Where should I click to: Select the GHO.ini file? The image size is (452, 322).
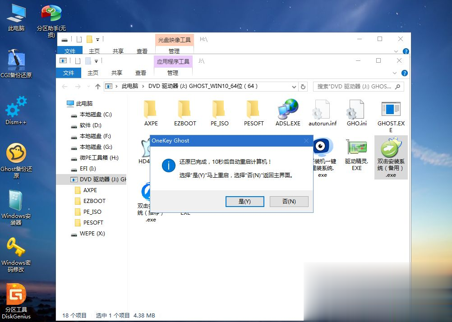356,113
